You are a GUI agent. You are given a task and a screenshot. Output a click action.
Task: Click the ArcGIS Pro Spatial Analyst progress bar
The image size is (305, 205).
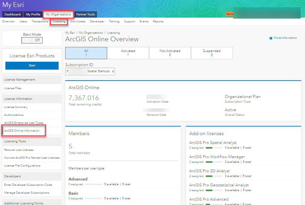click(x=214, y=148)
